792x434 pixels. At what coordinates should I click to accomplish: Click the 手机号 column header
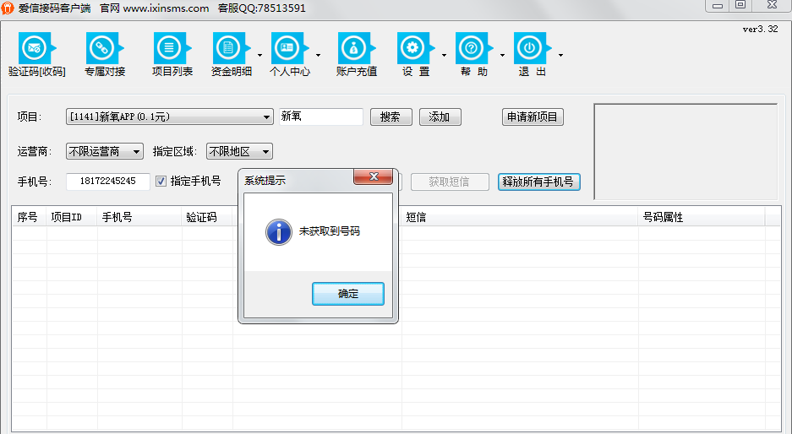(139, 217)
